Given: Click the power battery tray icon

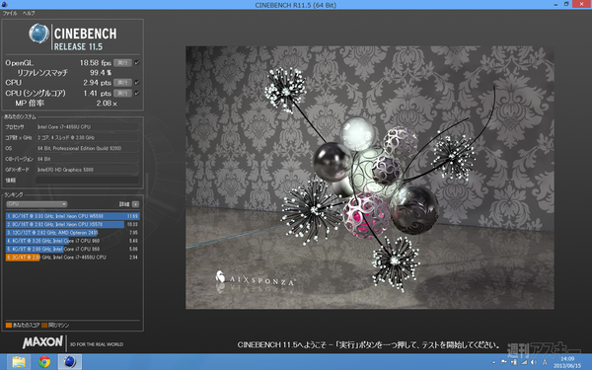Looking at the screenshot, I should [x=514, y=362].
